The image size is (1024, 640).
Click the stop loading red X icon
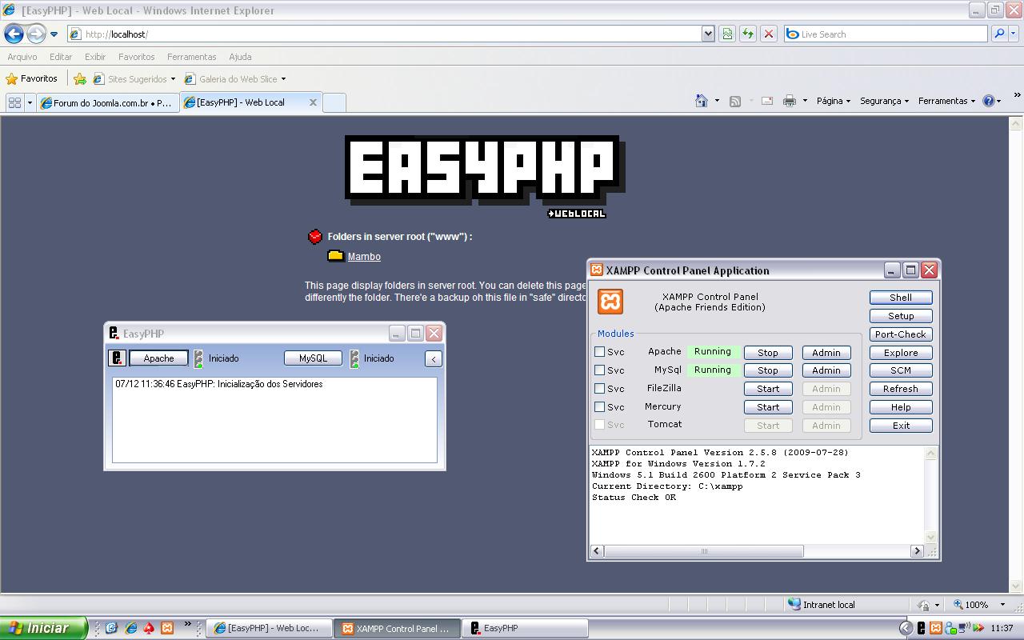click(768, 34)
